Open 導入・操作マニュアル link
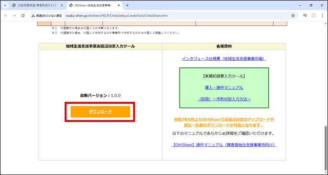The image size is (328, 175). [x=224, y=87]
